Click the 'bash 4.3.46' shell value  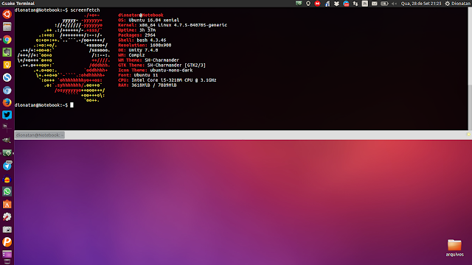(x=151, y=40)
